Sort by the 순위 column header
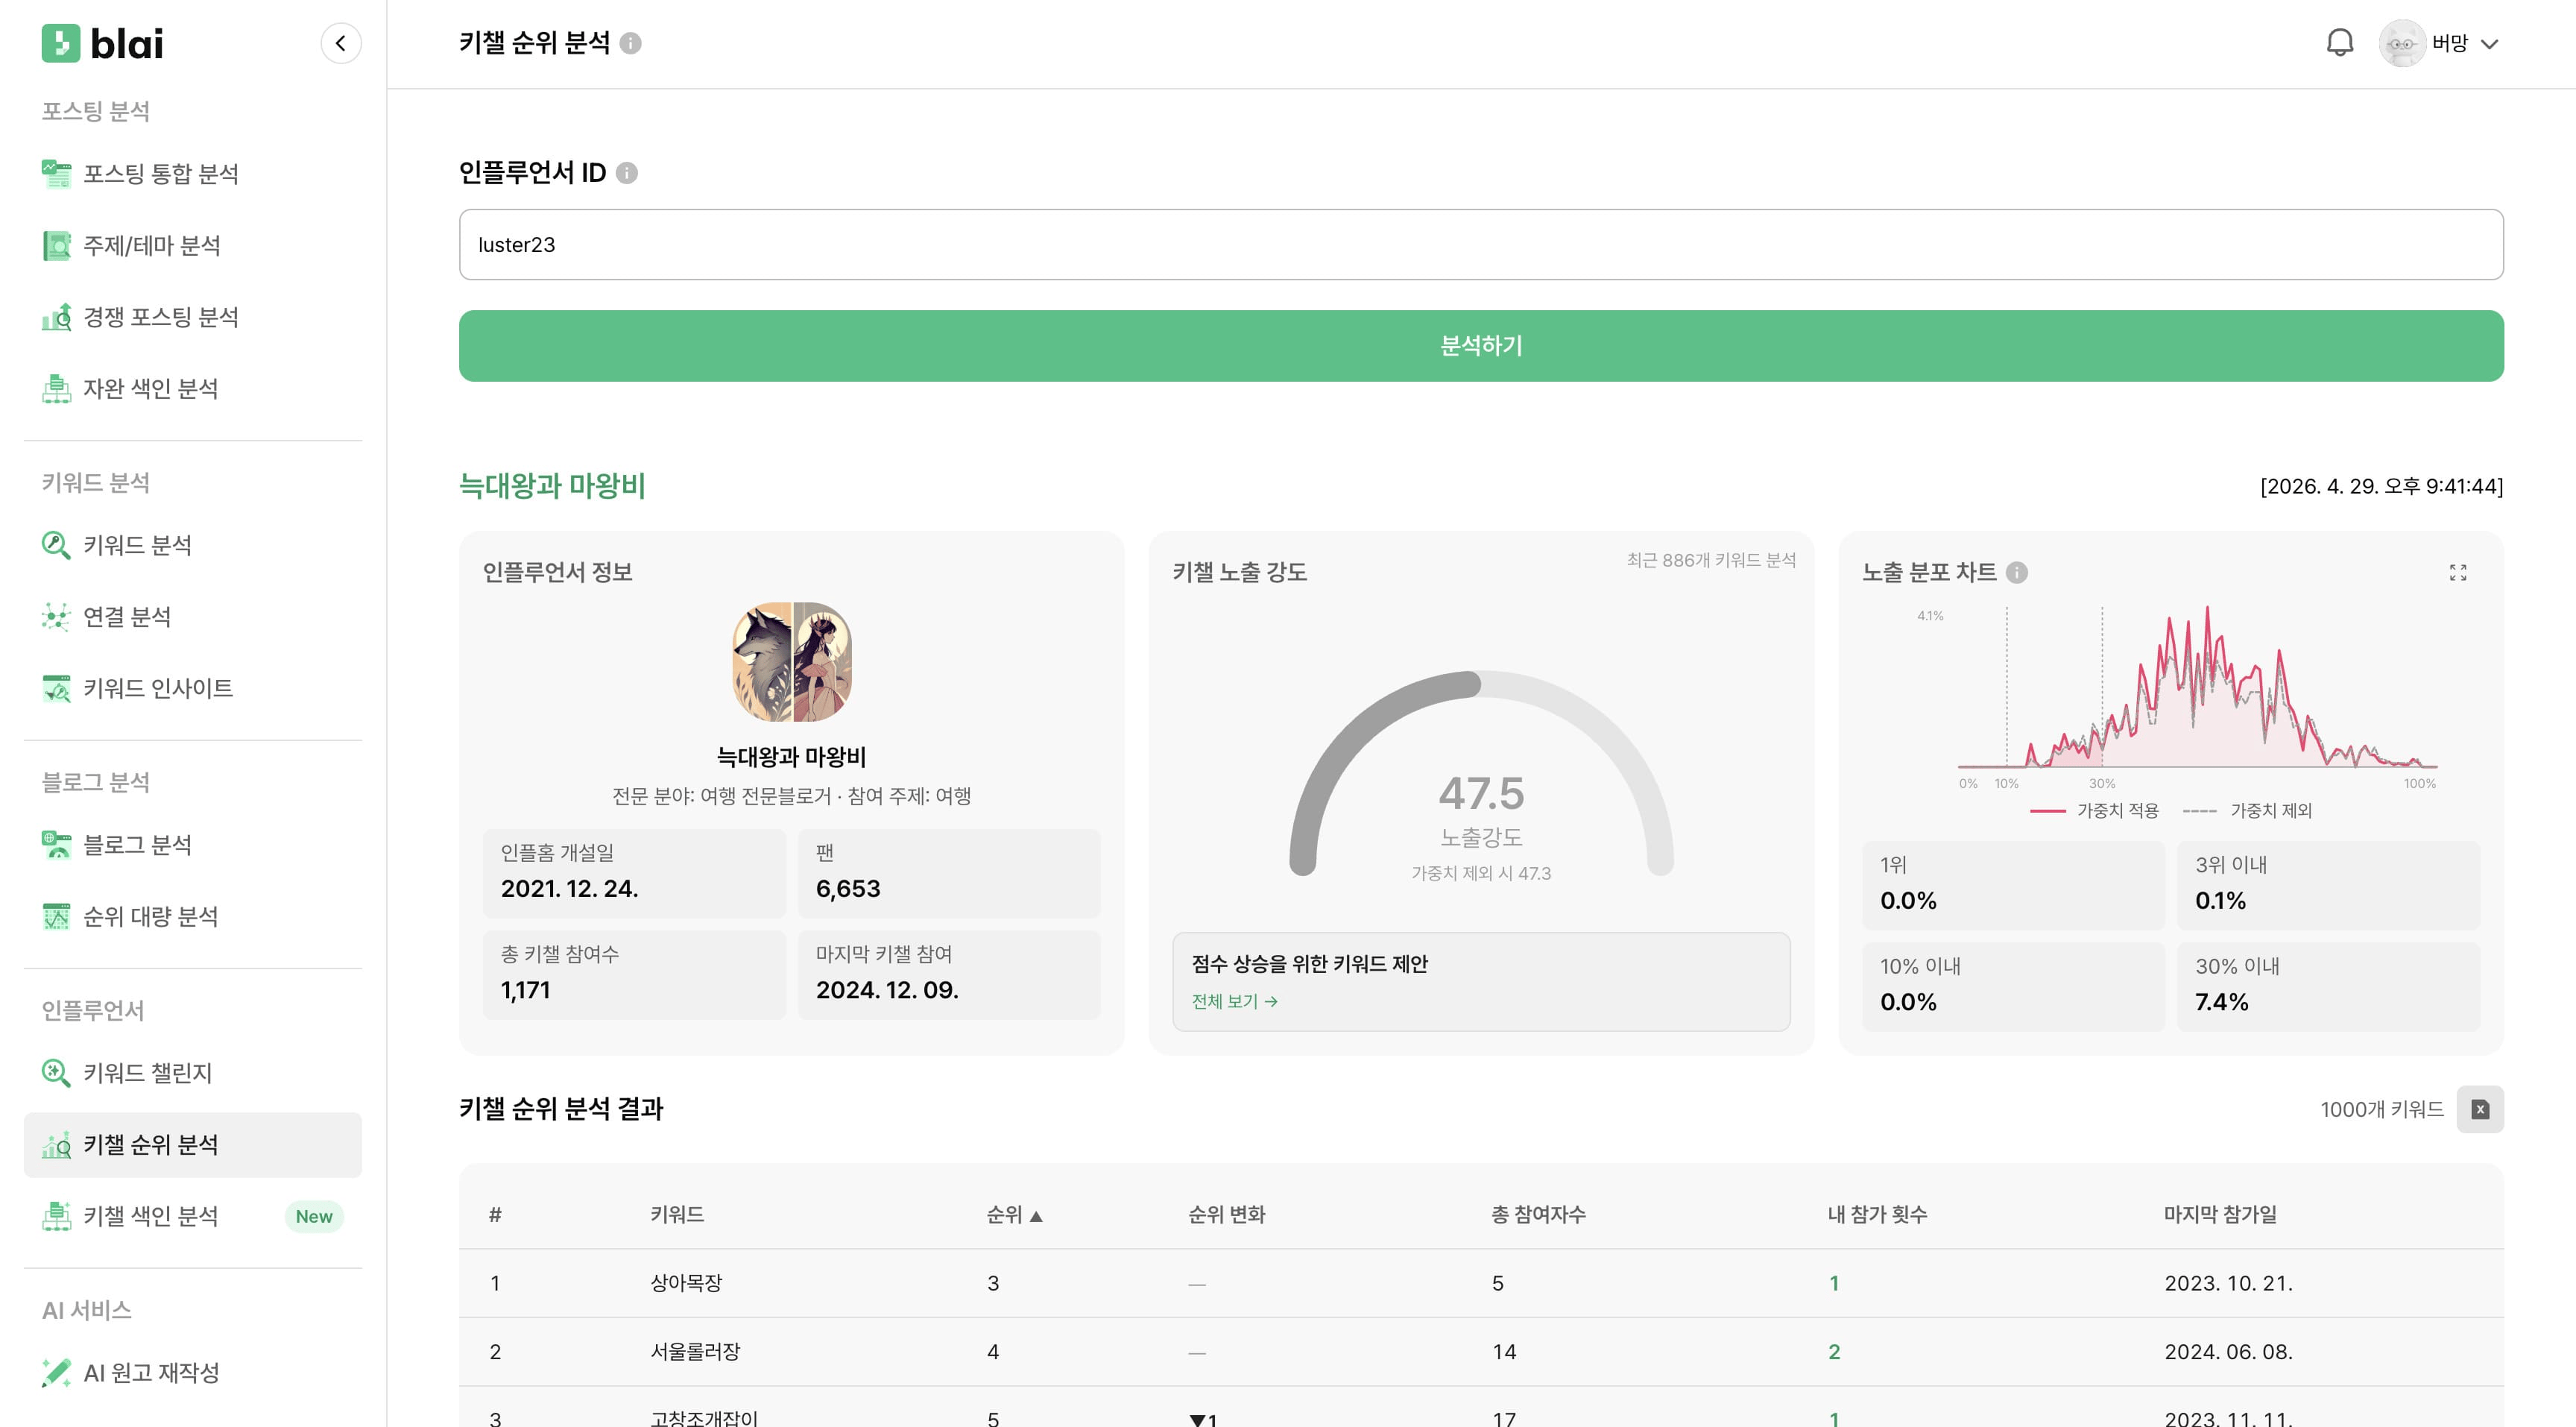Image resolution: width=2576 pixels, height=1427 pixels. click(1014, 1215)
